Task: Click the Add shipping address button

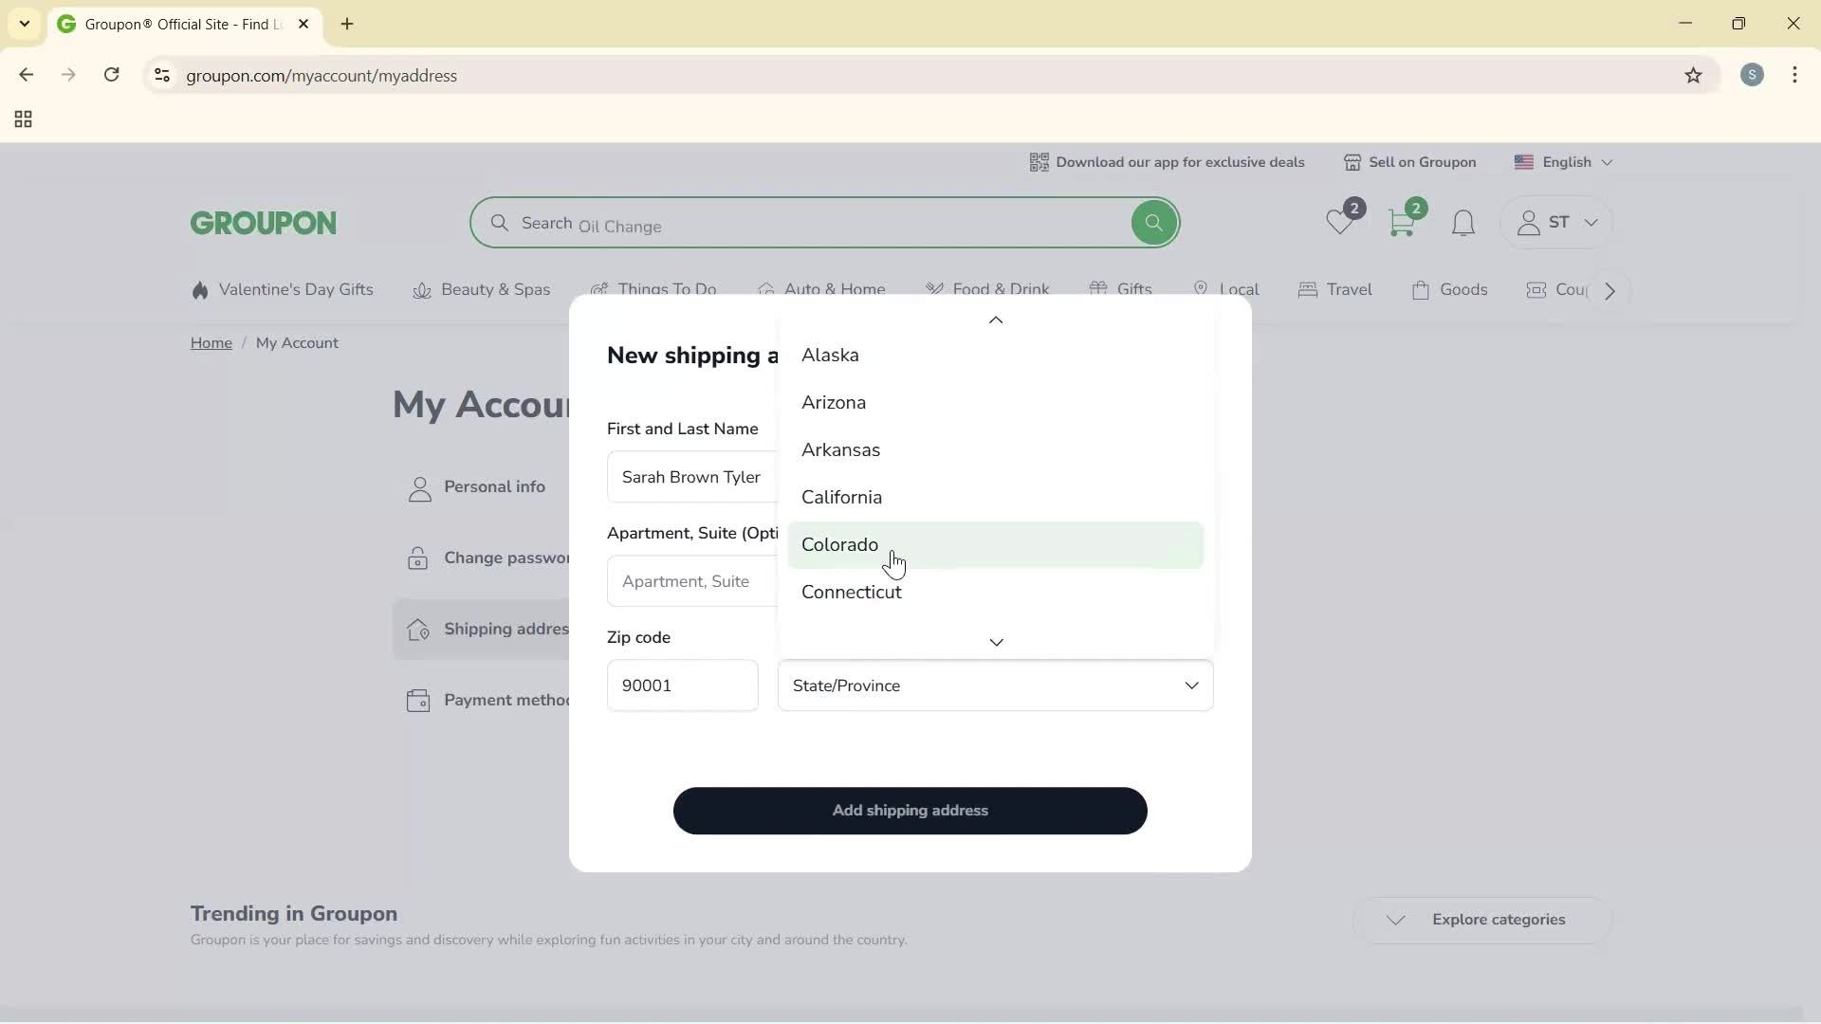Action: coord(910,811)
